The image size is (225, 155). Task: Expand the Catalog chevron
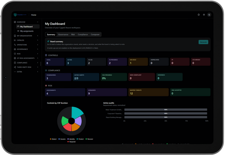tap(38, 40)
